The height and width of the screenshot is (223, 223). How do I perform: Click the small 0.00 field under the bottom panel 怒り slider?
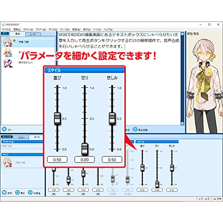[157, 190]
